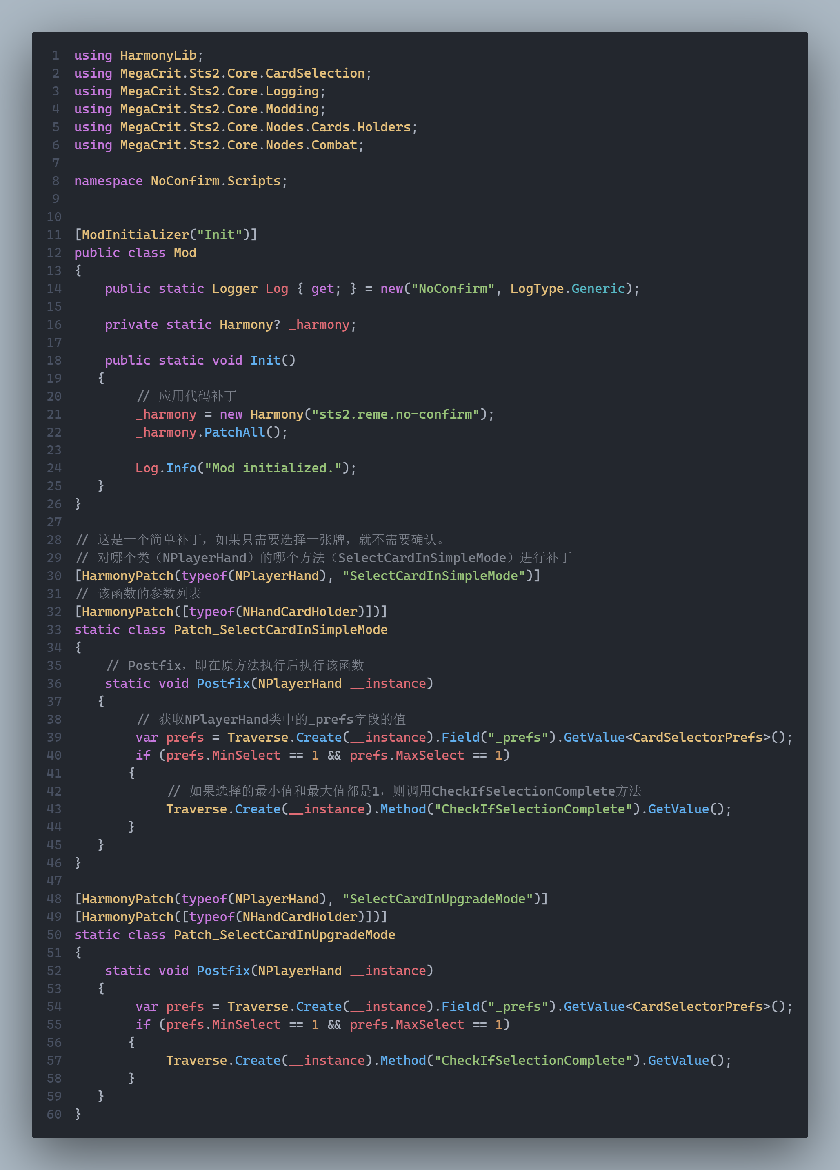Viewport: 840px width, 1170px height.
Task: Click the first CardSelectorPrefs type argument
Action: pos(698,737)
